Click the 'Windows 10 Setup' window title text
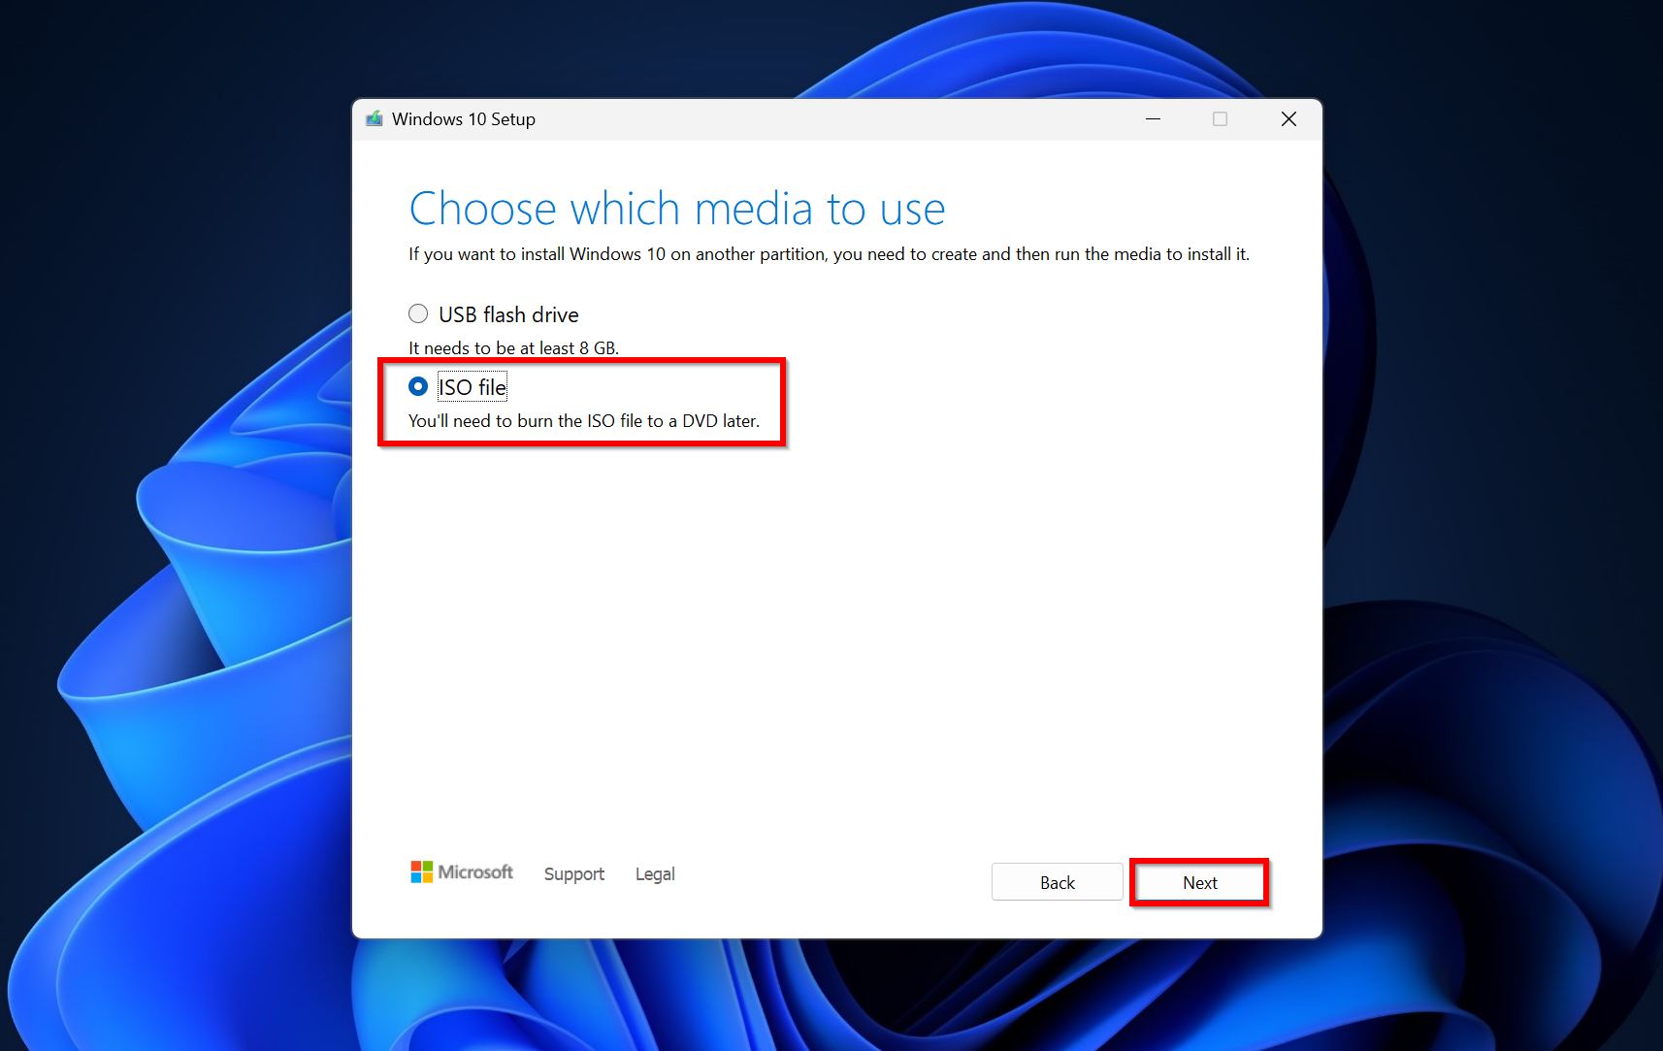Image resolution: width=1663 pixels, height=1051 pixels. pyautogui.click(x=464, y=119)
